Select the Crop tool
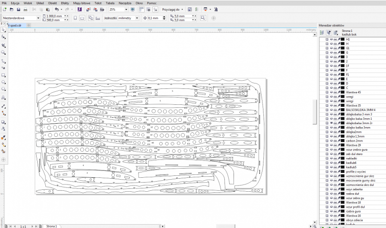 (x=3, y=45)
